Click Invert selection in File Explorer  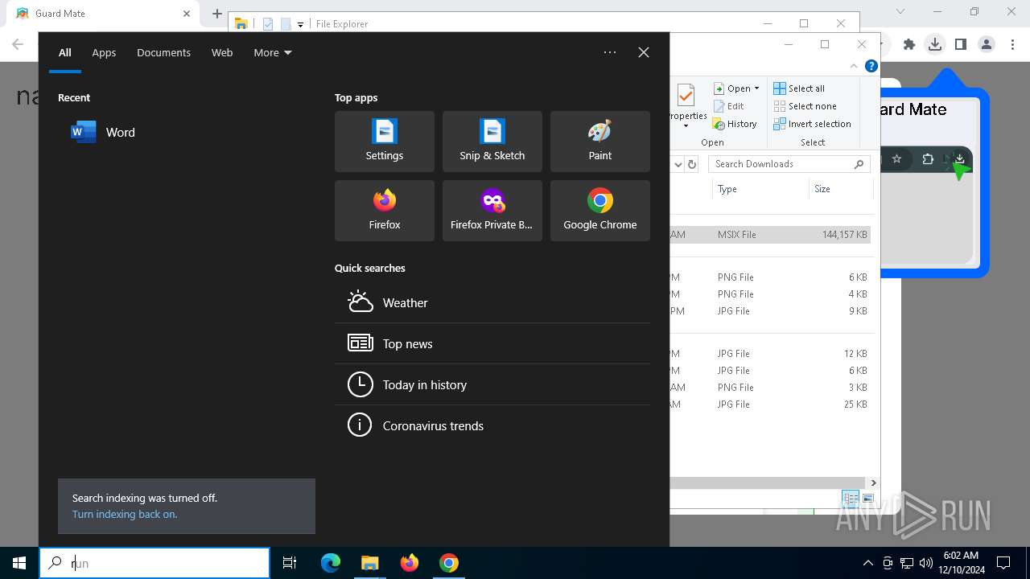pyautogui.click(x=812, y=124)
